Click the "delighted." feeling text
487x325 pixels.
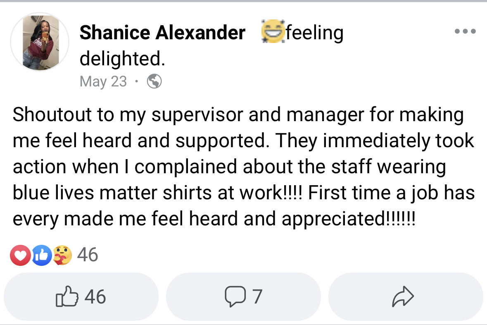122,58
